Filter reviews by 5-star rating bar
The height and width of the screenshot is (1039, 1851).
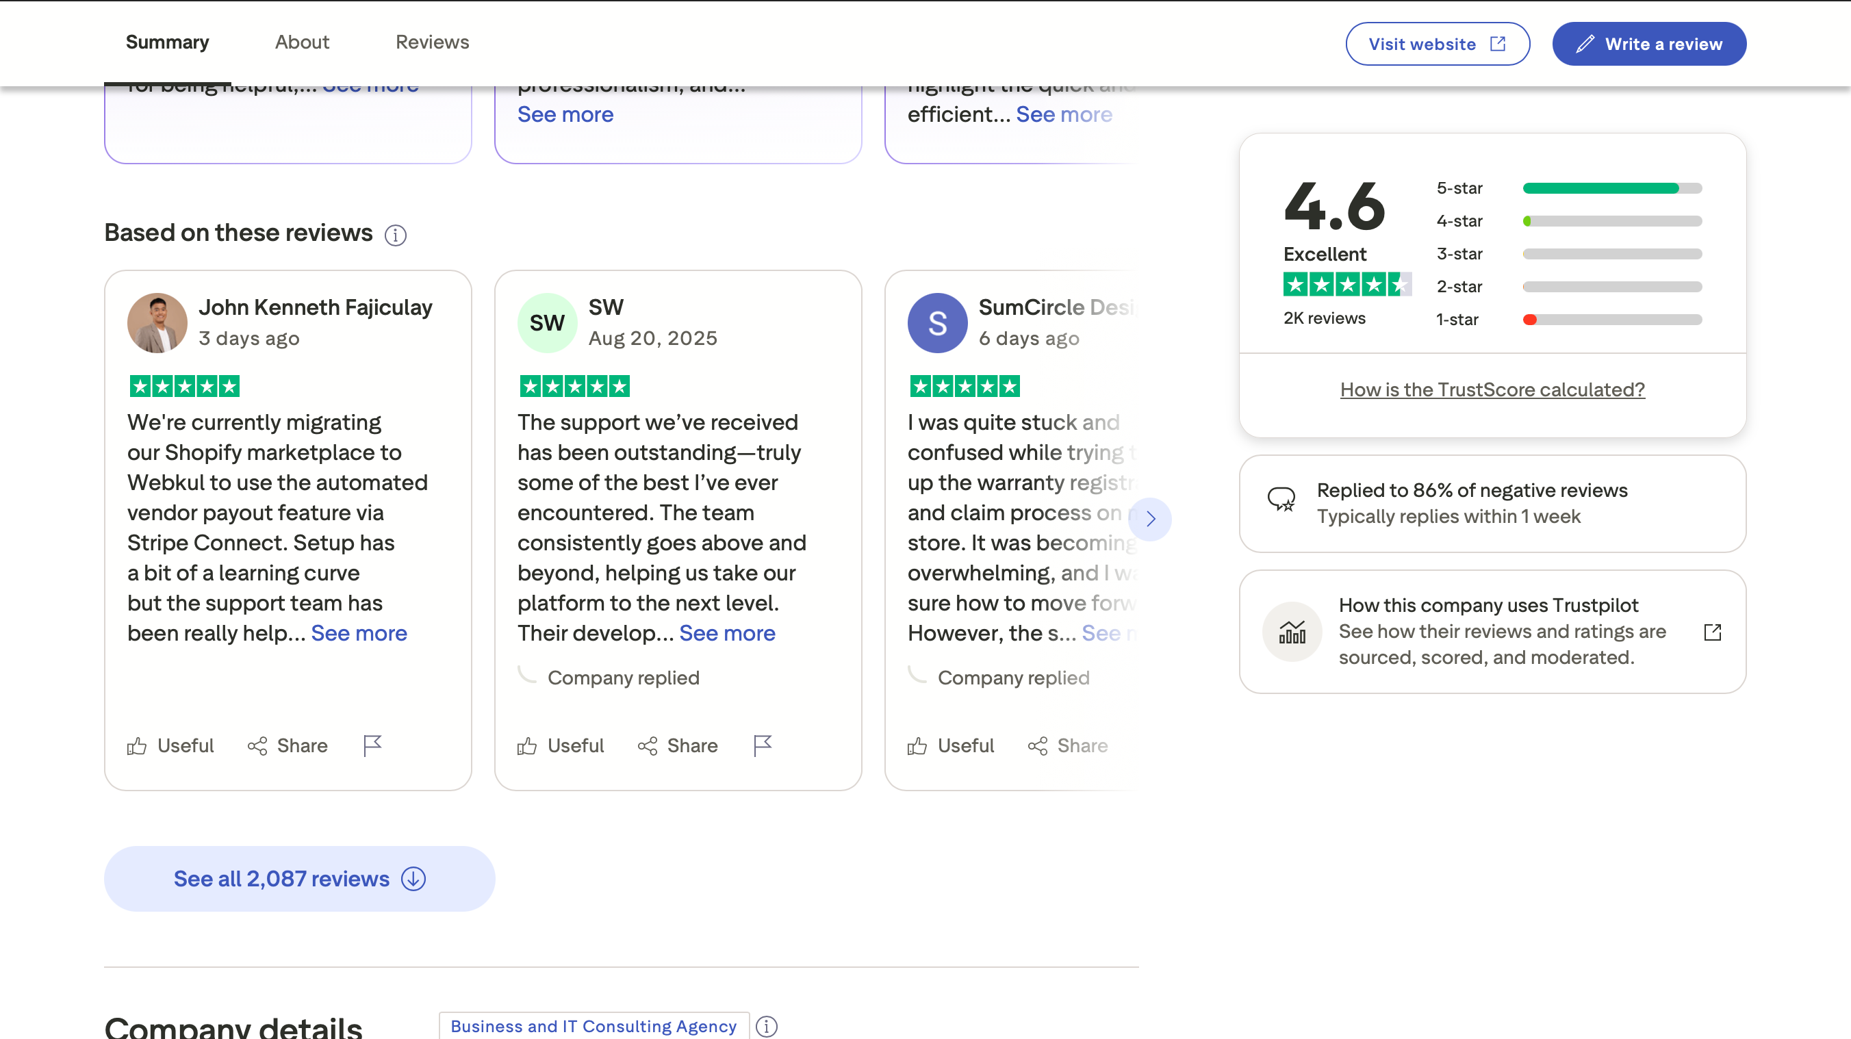(x=1611, y=188)
